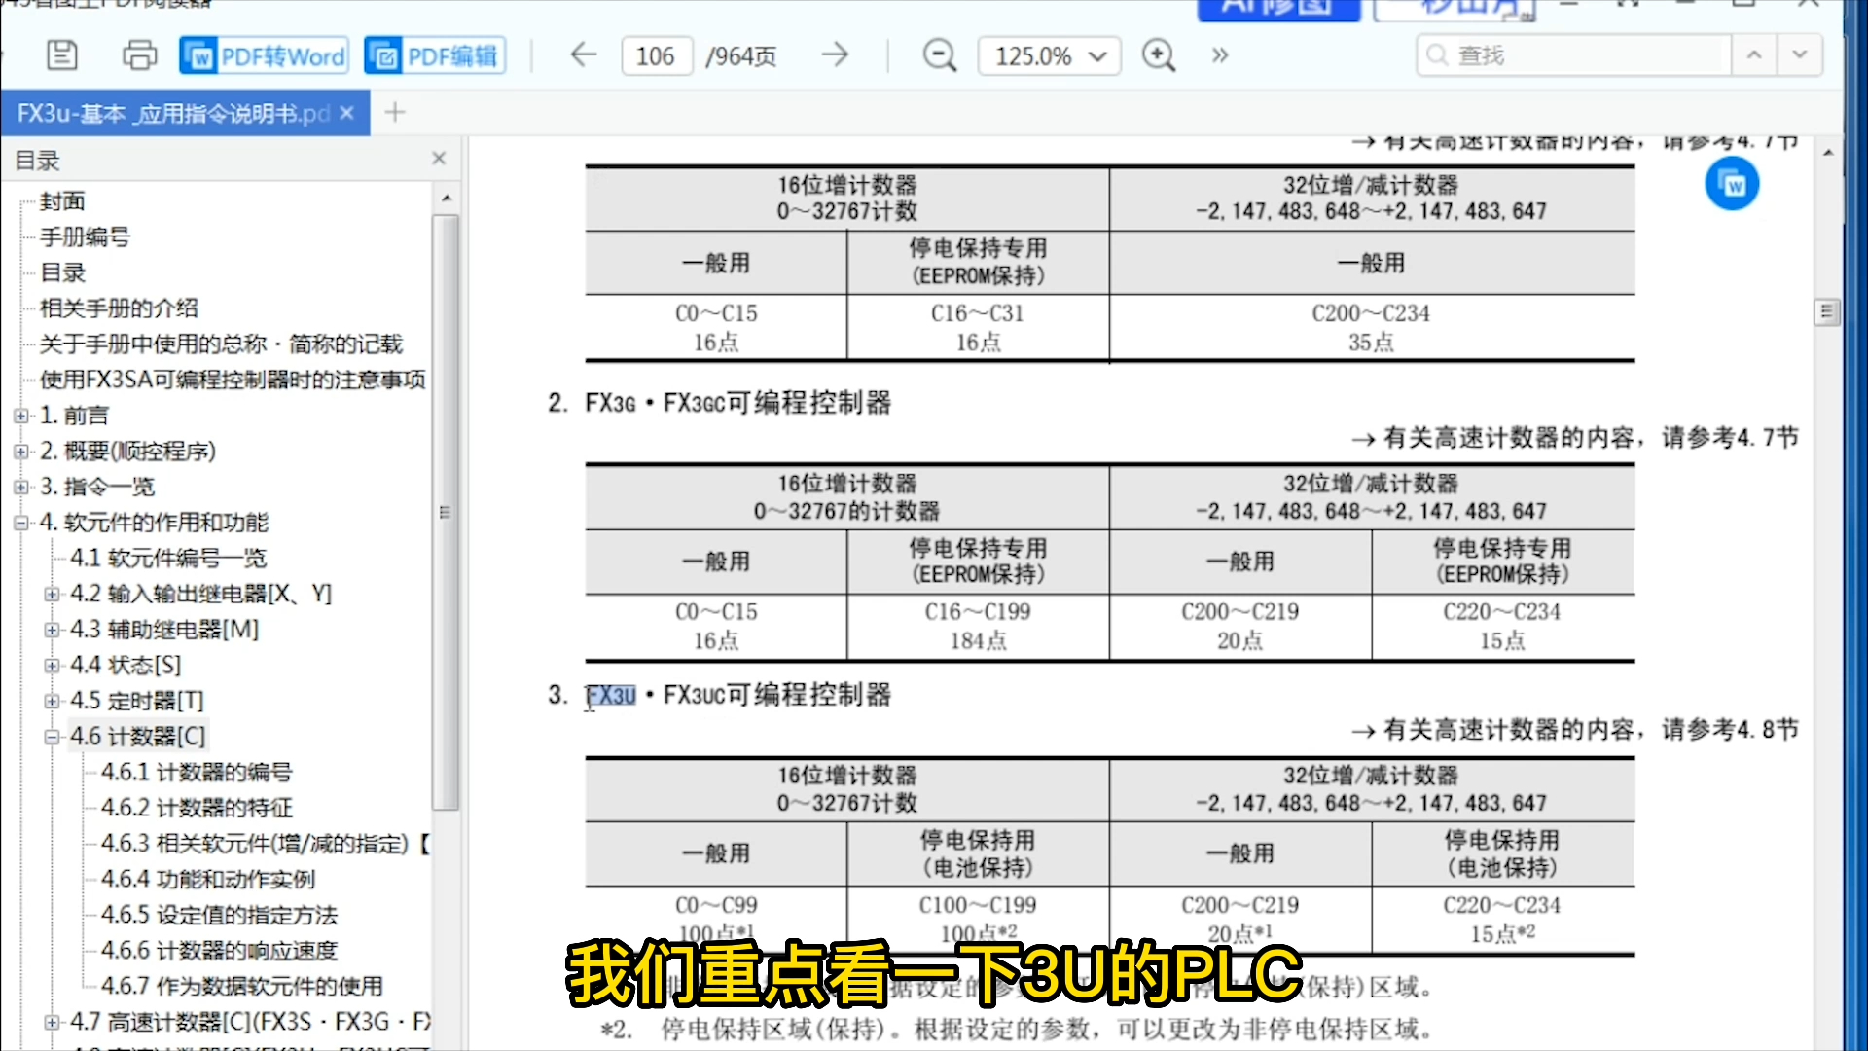This screenshot has height=1051, width=1868.
Task: Open 手册编号 in the outline
Action: click(85, 236)
